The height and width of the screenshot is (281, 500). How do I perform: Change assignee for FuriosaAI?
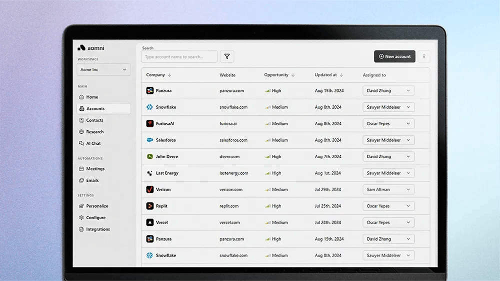coord(388,123)
